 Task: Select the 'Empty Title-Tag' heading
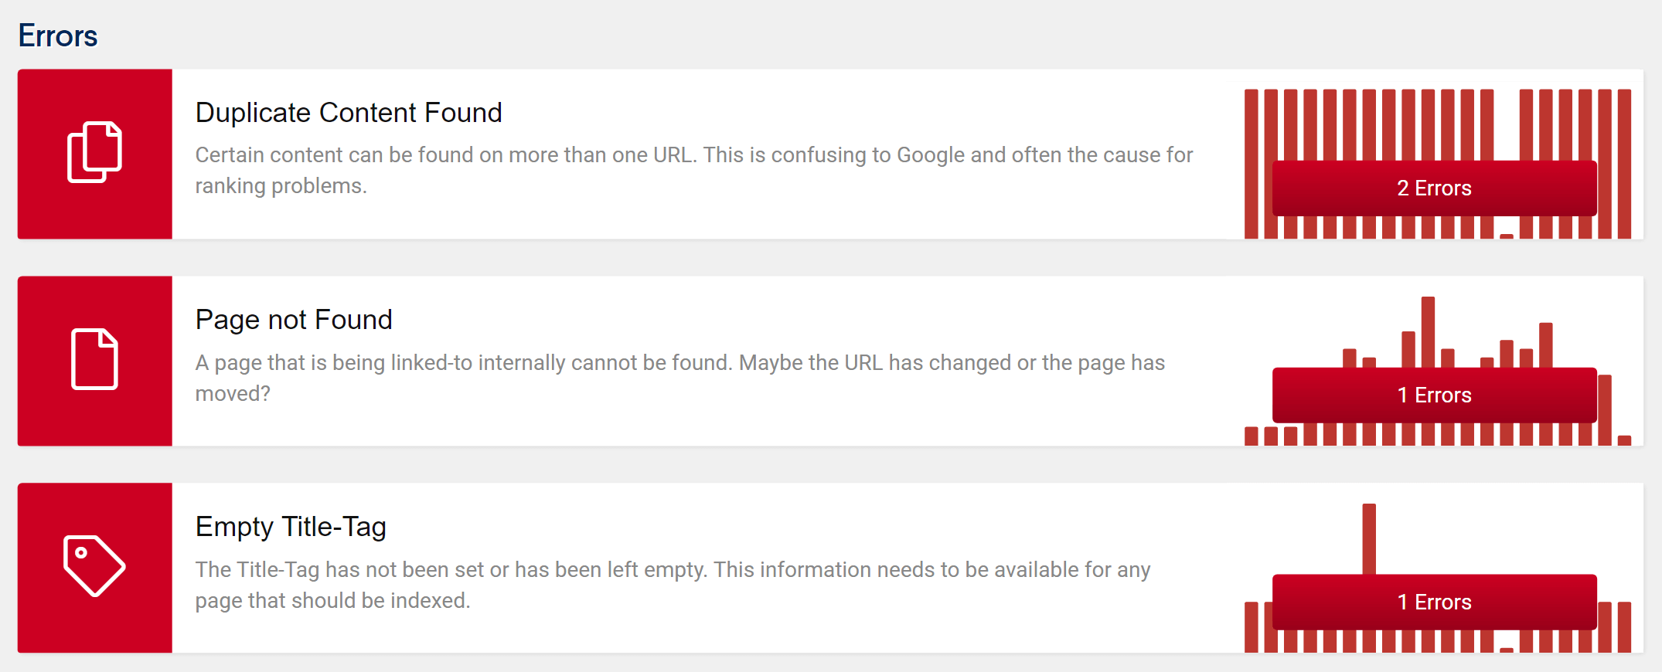[x=291, y=527]
